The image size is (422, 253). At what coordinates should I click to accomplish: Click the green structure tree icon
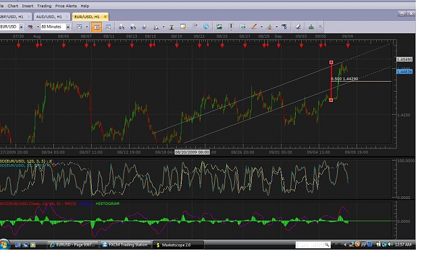point(311,26)
